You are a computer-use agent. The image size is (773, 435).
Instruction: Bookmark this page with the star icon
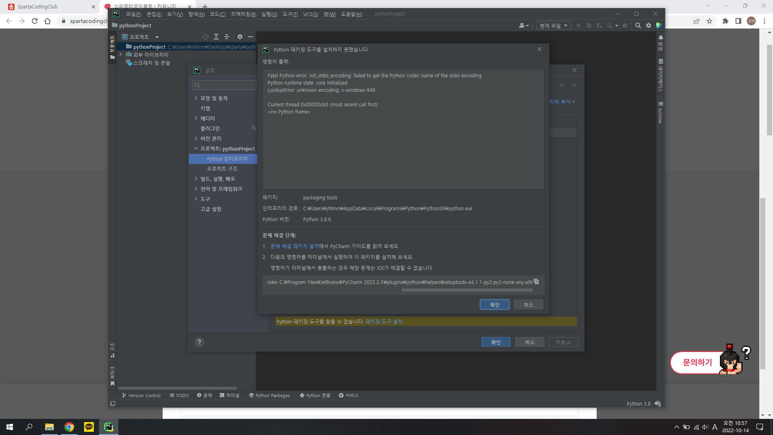[709, 21]
